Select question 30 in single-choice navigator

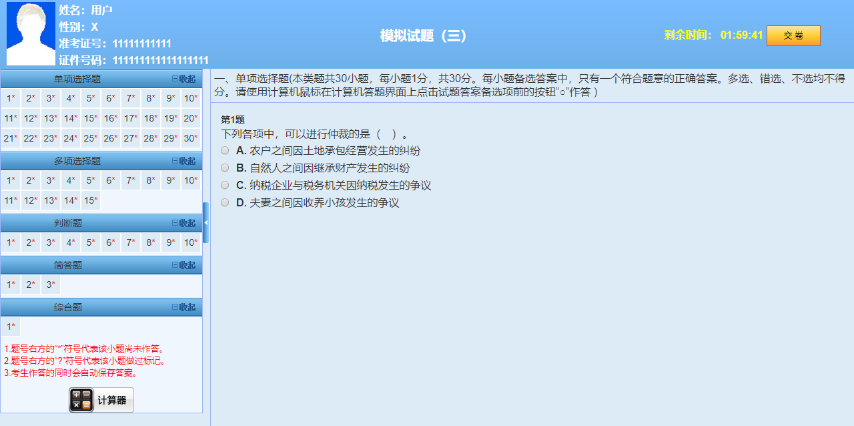(190, 138)
